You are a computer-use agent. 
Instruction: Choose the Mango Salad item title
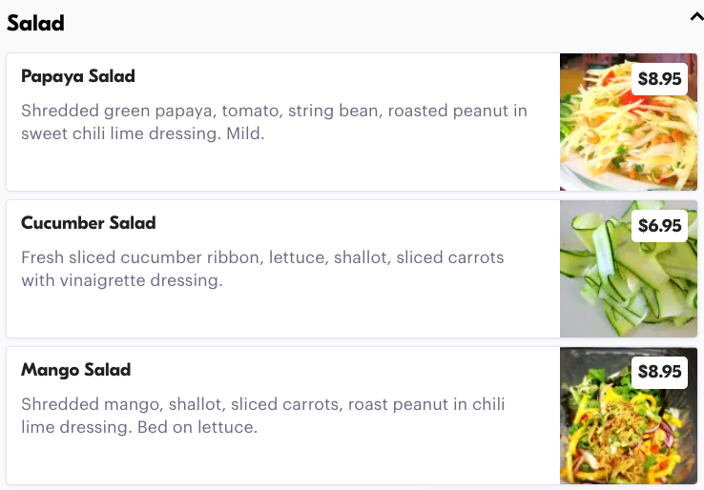click(x=76, y=370)
